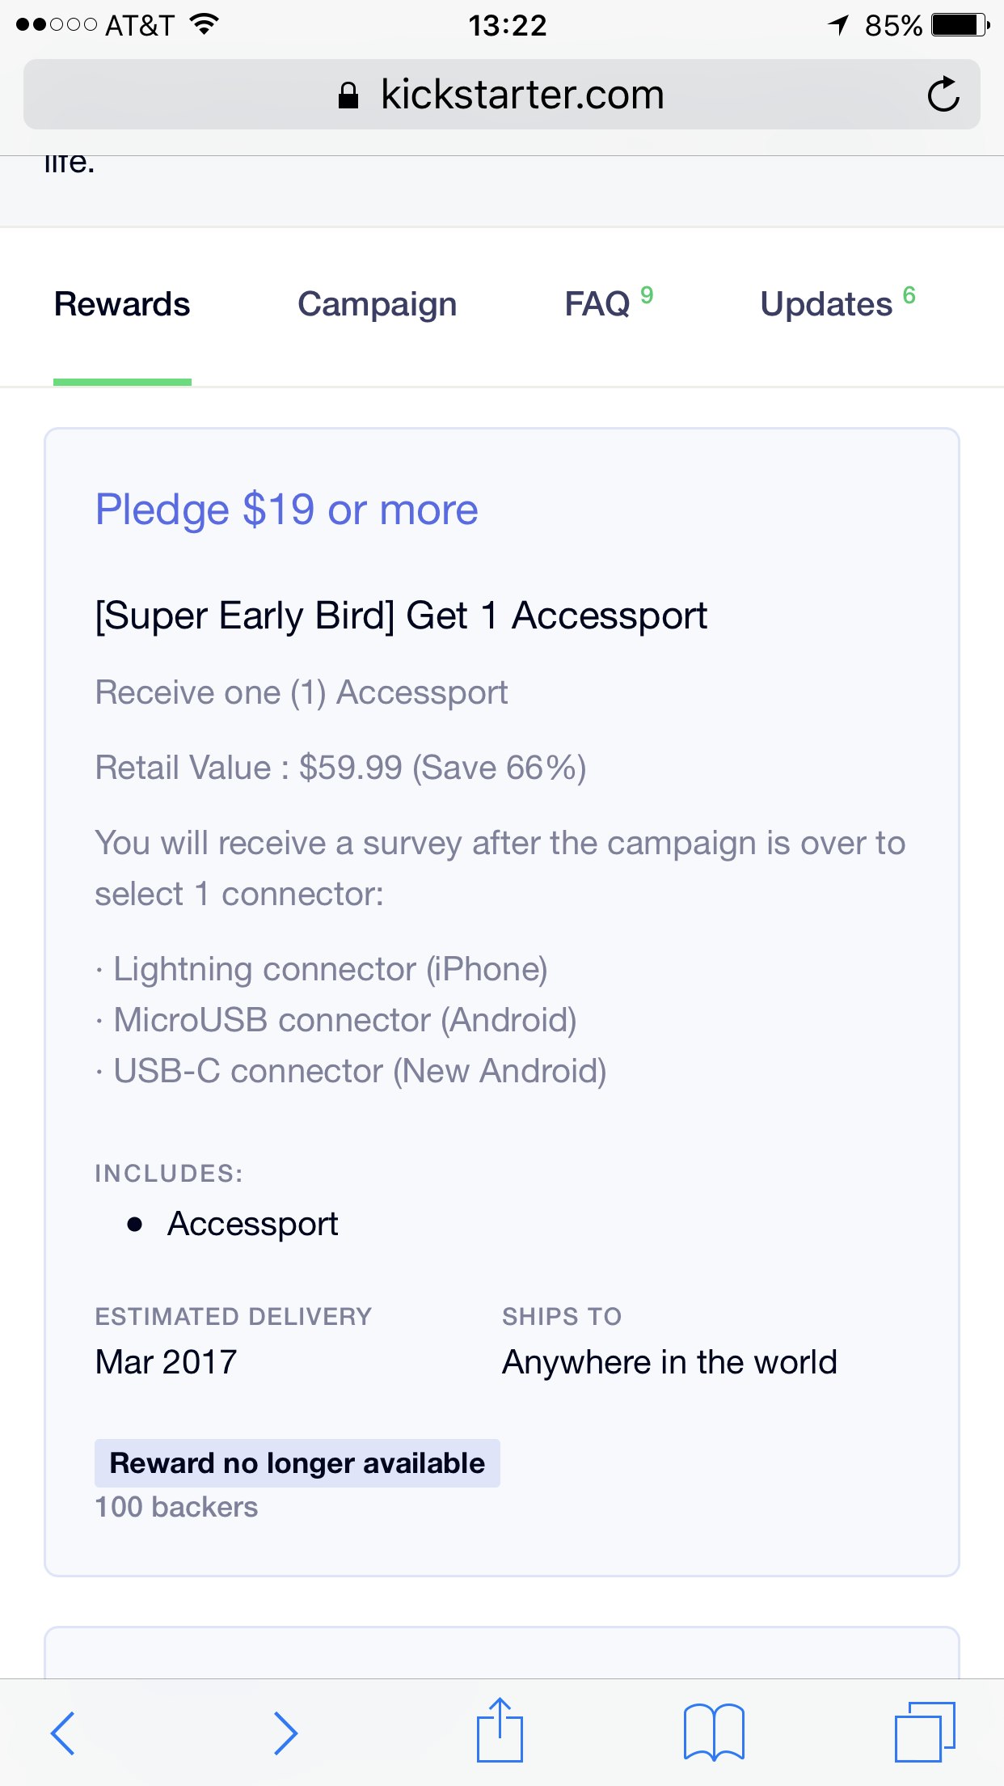Tap the Super Early Bird reward title
The width and height of the screenshot is (1004, 1786).
(401, 616)
